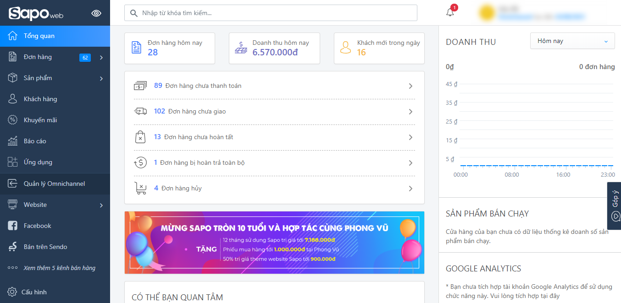
Task: Open Cấu hình settings gear
Action: pyautogui.click(x=12, y=292)
